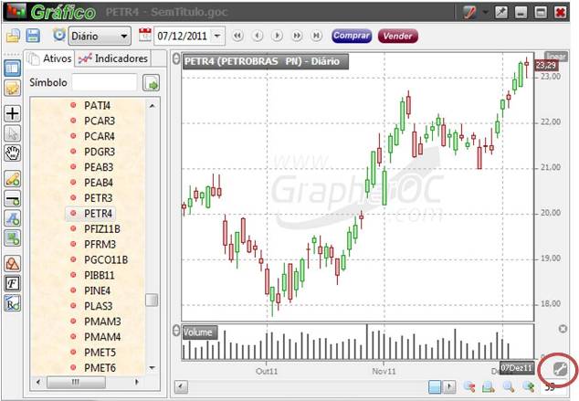Open the Diário timeframe dropdown
This screenshot has width=579, height=401.
(x=100, y=37)
